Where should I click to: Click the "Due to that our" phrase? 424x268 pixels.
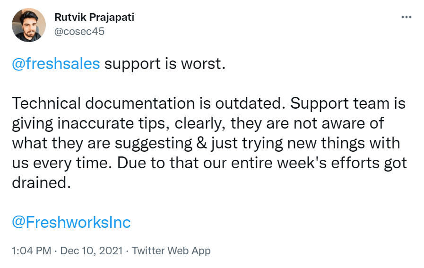click(x=177, y=163)
